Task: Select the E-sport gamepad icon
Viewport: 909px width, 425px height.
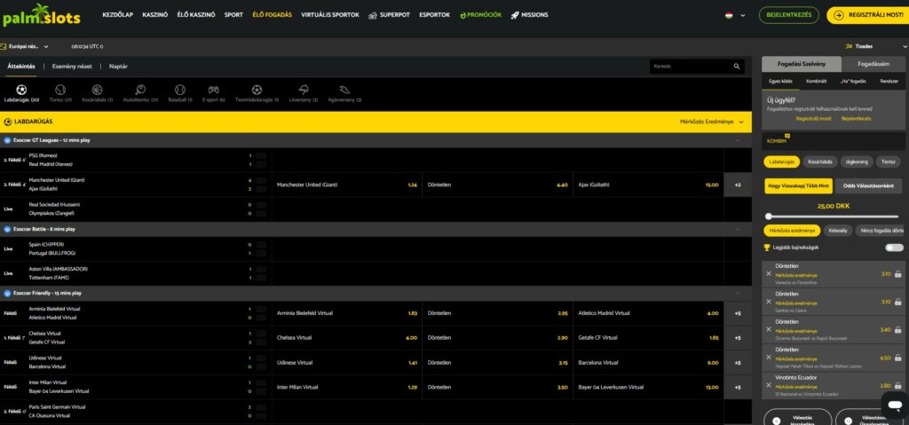Action: (x=213, y=90)
